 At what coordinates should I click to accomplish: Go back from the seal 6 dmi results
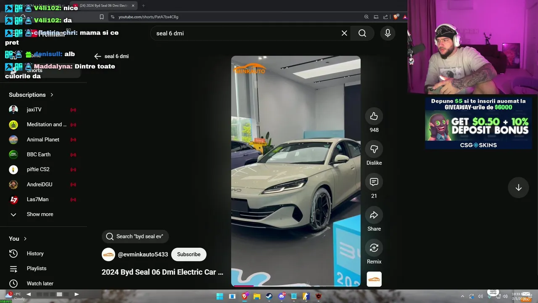click(x=98, y=56)
